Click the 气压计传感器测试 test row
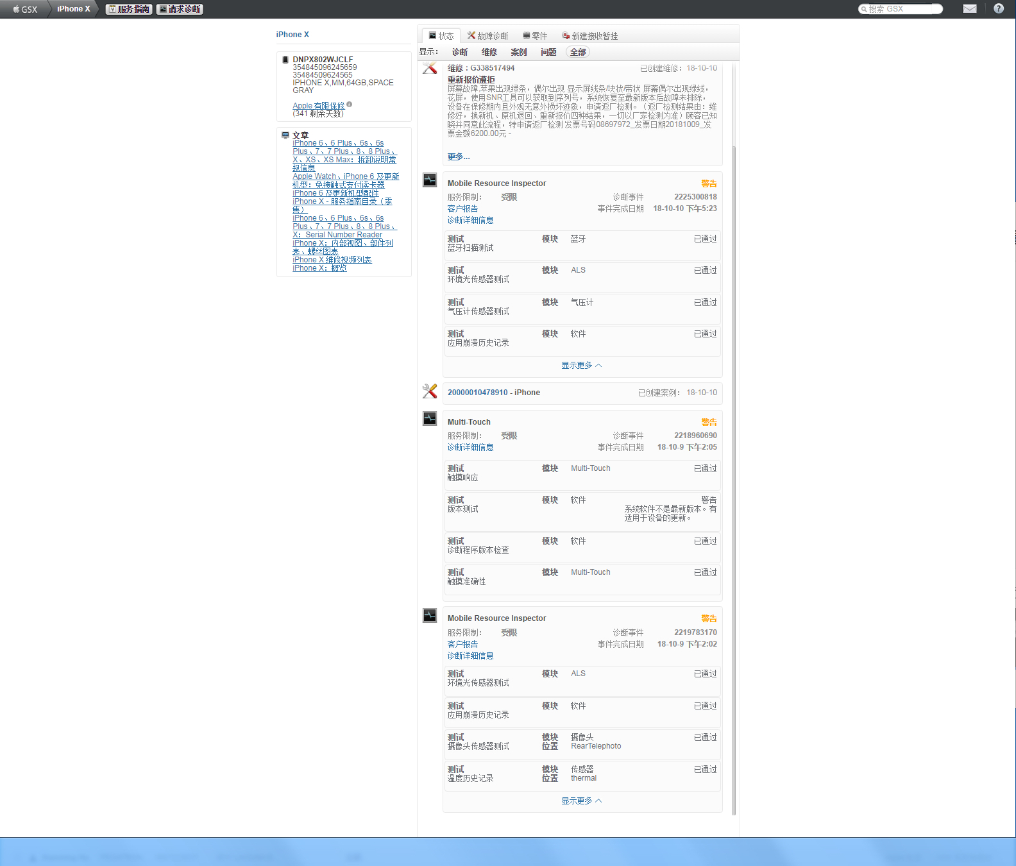Viewport: 1016px width, 866px height. 582,308
